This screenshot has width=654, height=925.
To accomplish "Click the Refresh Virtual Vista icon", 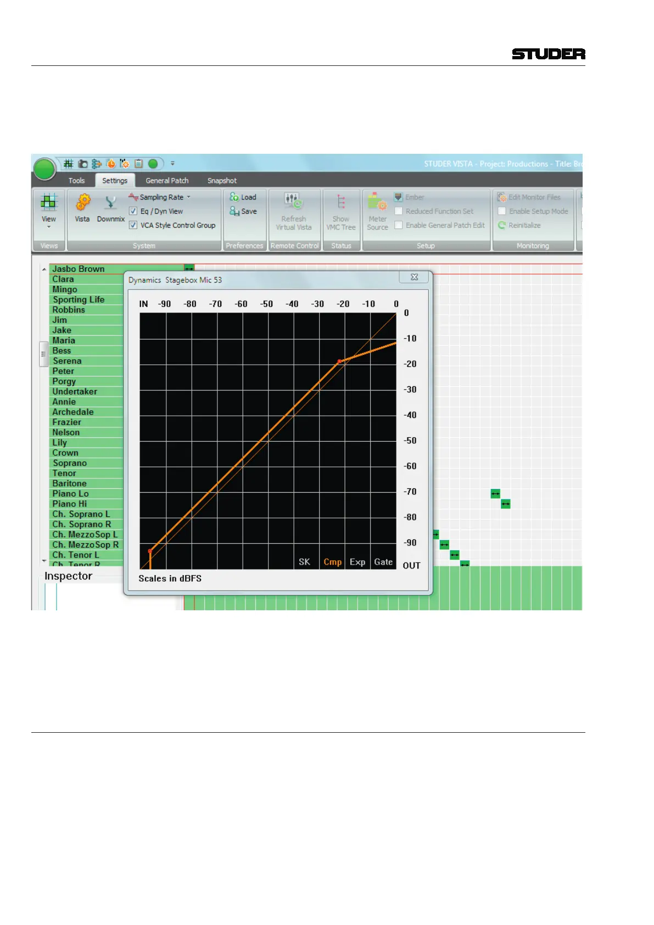I will (293, 201).
